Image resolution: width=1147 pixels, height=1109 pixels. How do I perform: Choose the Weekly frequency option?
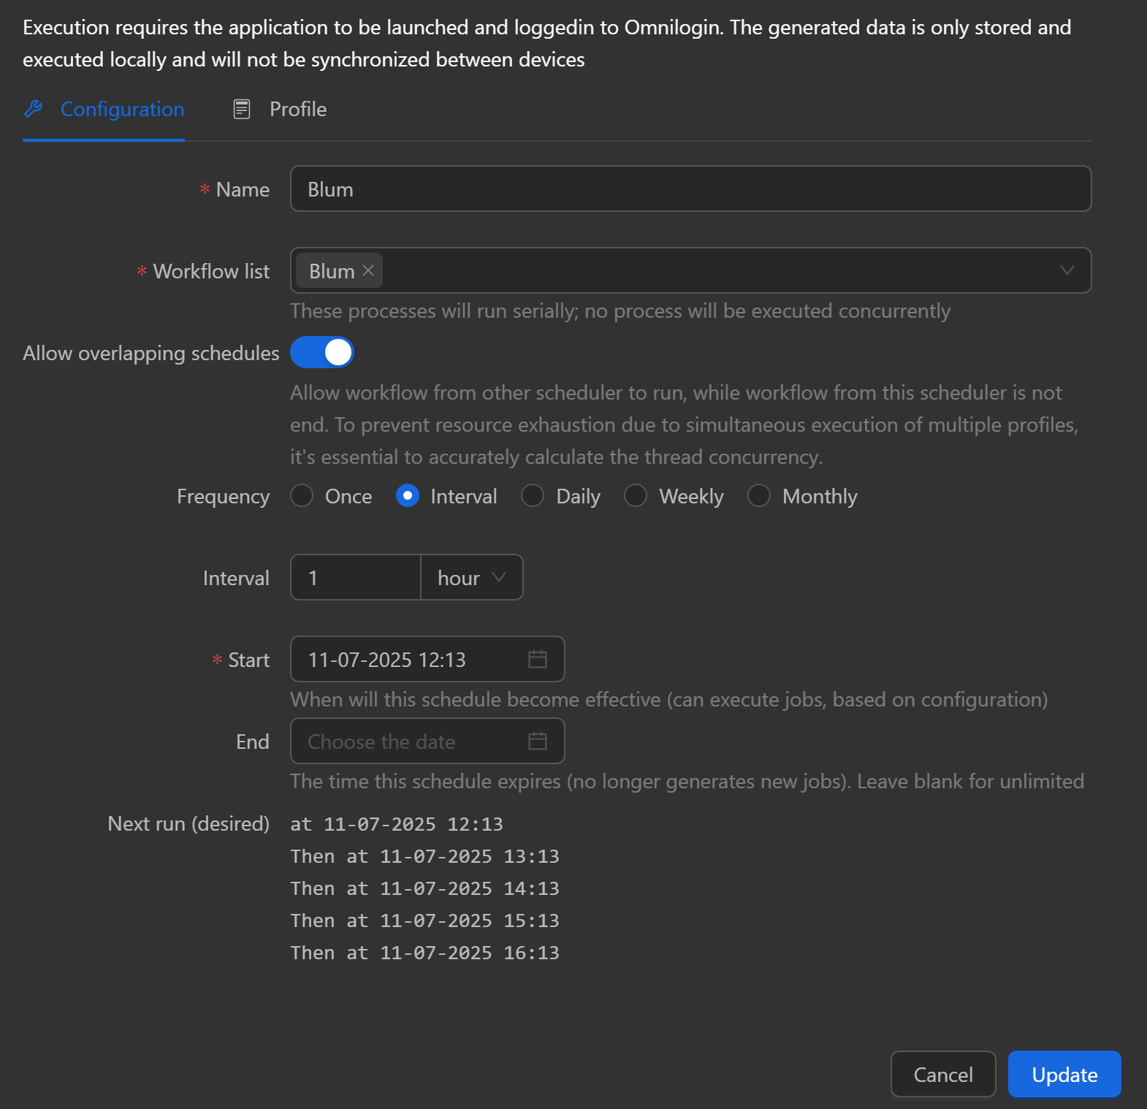tap(636, 495)
